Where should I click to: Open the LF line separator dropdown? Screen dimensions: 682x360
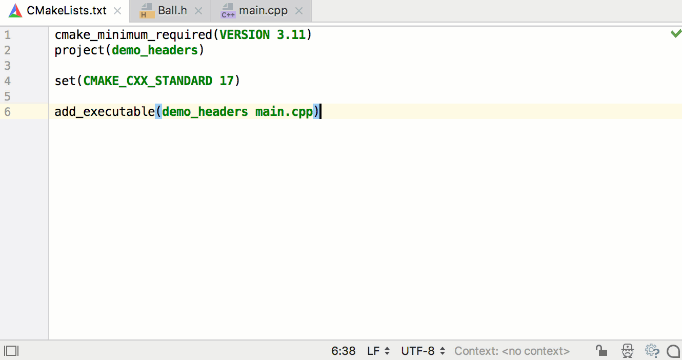pyautogui.click(x=378, y=351)
